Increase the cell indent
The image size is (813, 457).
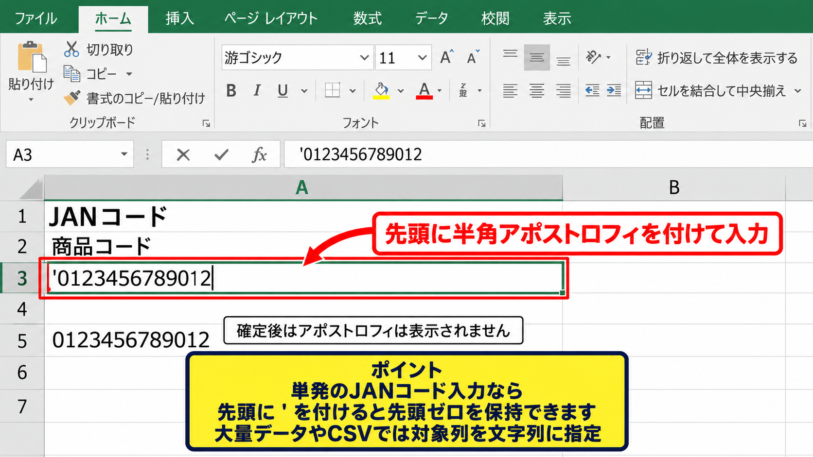(614, 90)
